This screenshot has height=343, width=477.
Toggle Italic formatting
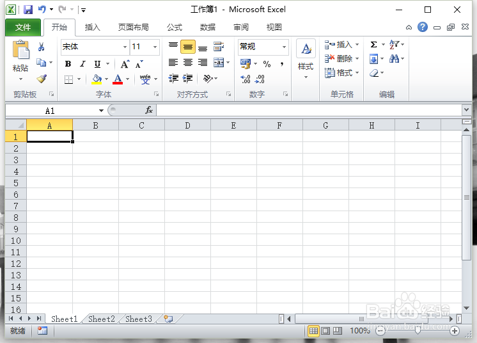[x=82, y=64]
